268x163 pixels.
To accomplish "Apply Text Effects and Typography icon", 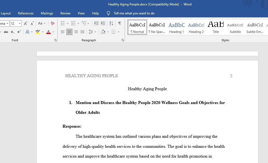I will click(27, 32).
